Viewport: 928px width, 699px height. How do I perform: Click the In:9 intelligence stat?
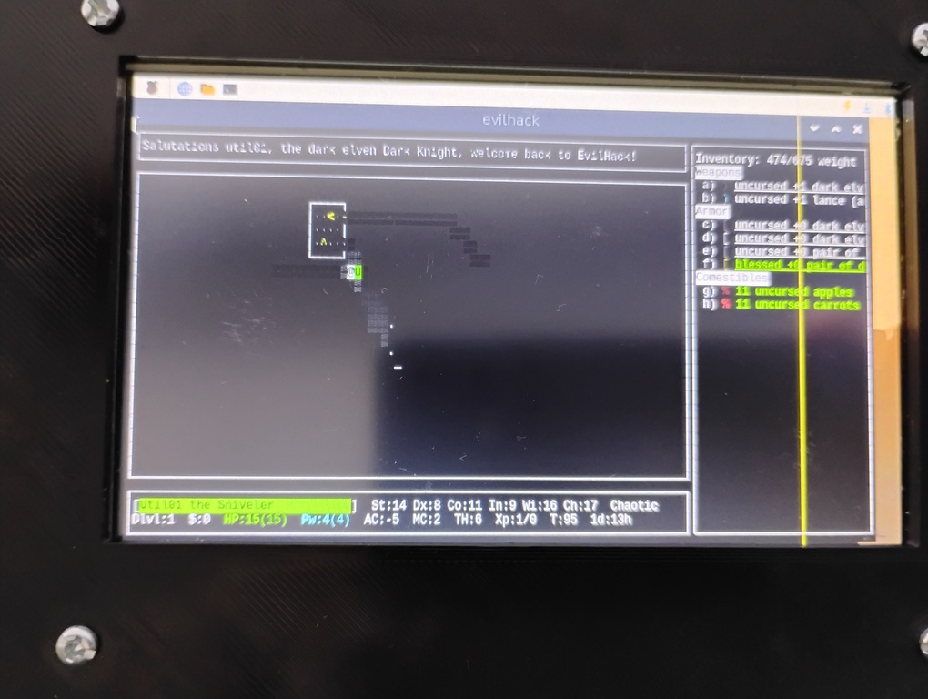(502, 505)
